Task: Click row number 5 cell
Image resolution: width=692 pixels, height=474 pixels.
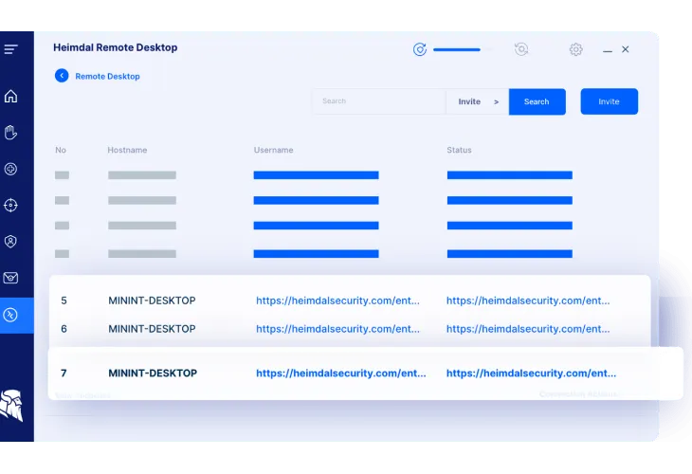Action: tap(64, 301)
